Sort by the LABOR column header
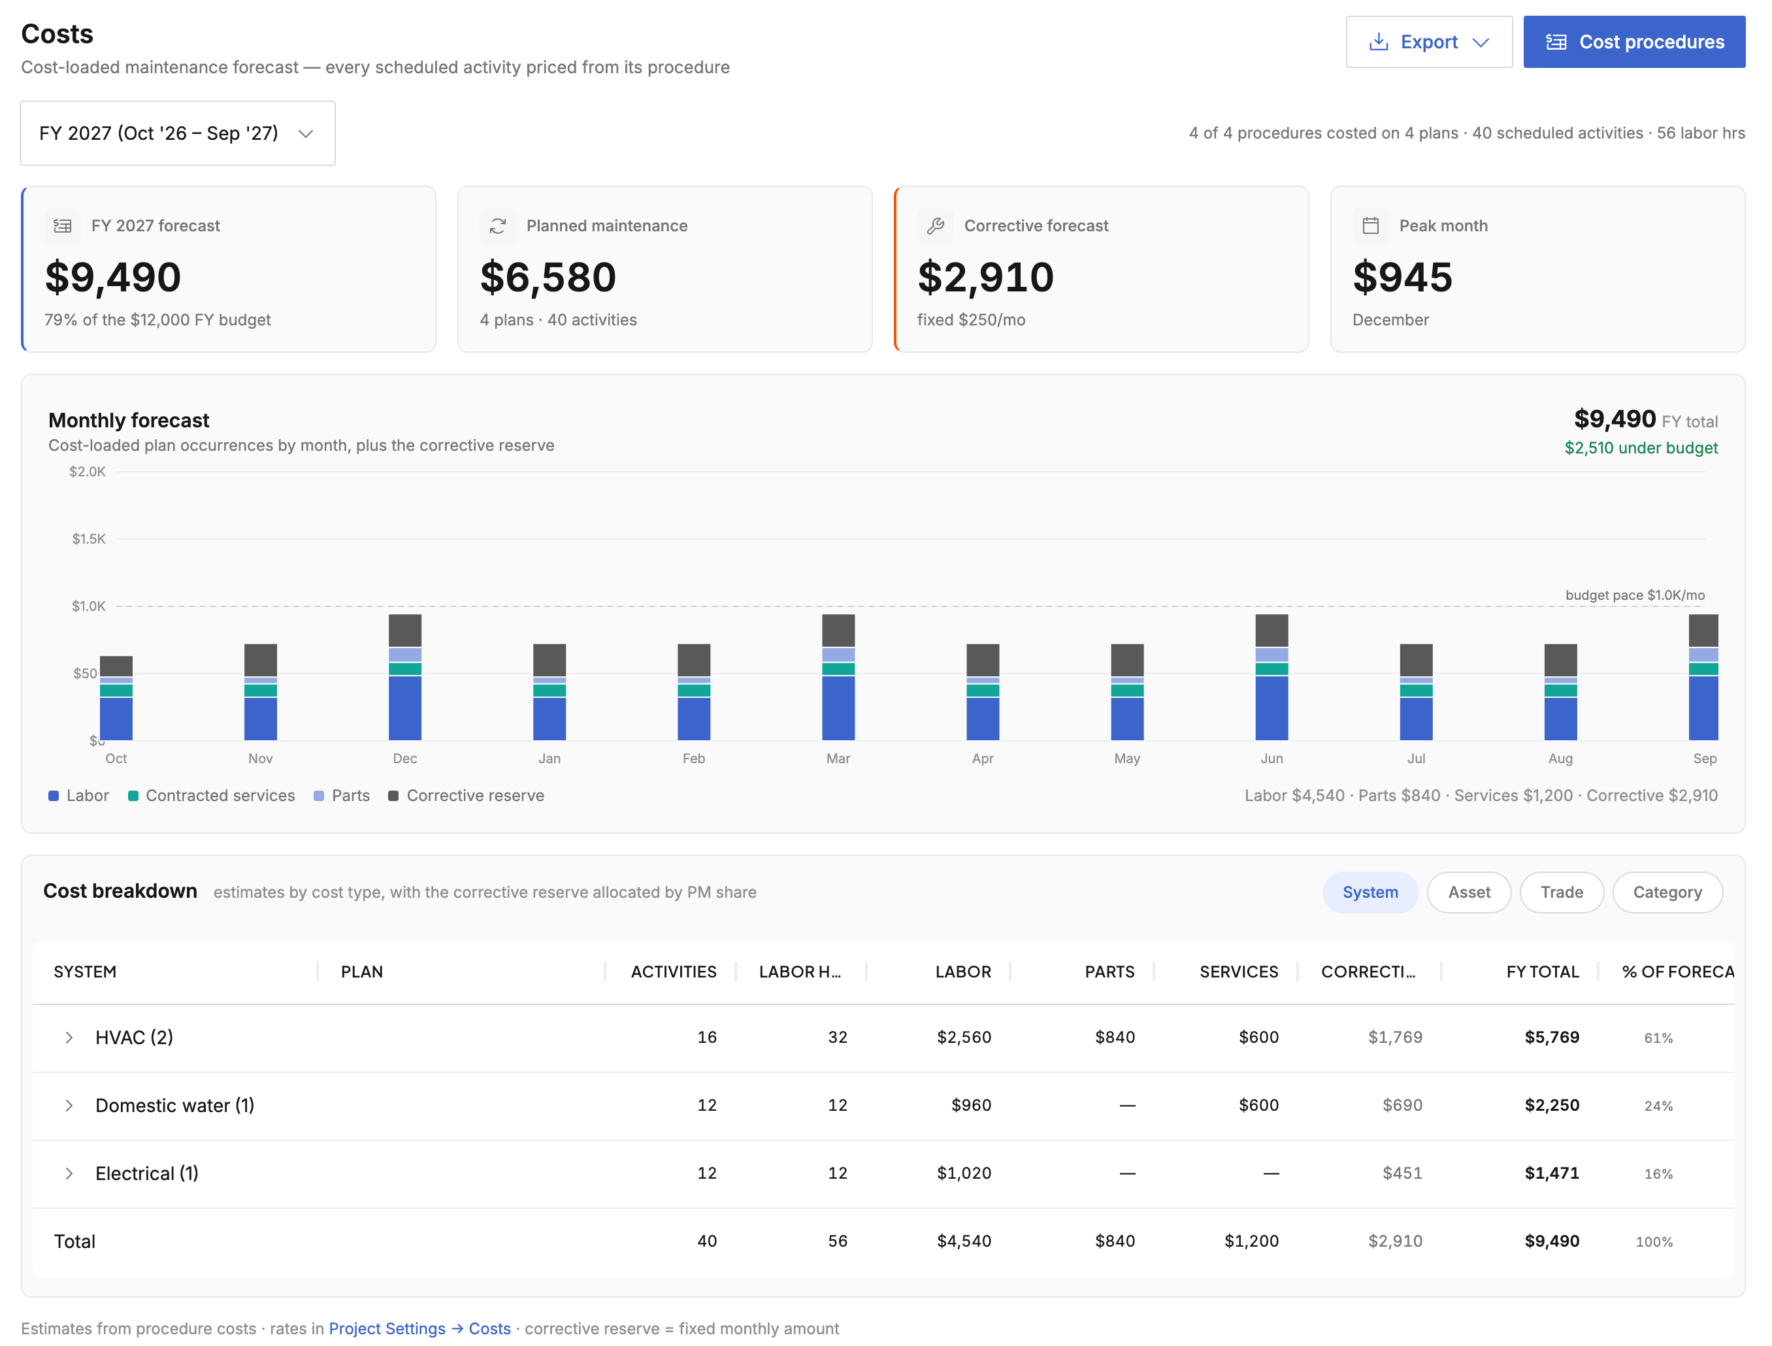 pyautogui.click(x=963, y=972)
